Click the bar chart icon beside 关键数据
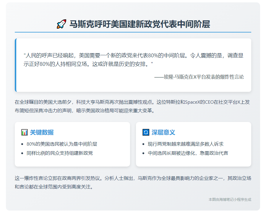 (25, 132)
